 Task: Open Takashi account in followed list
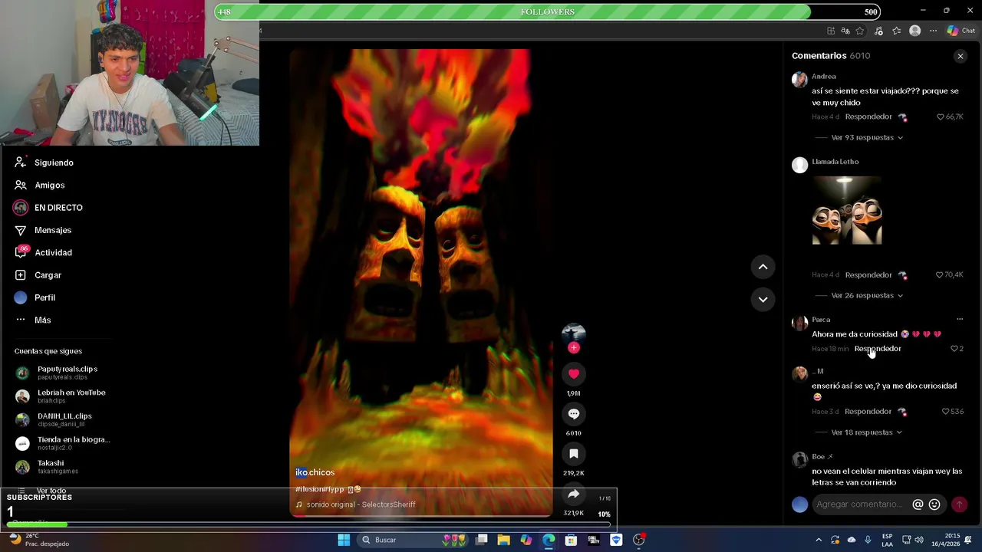tap(47, 467)
